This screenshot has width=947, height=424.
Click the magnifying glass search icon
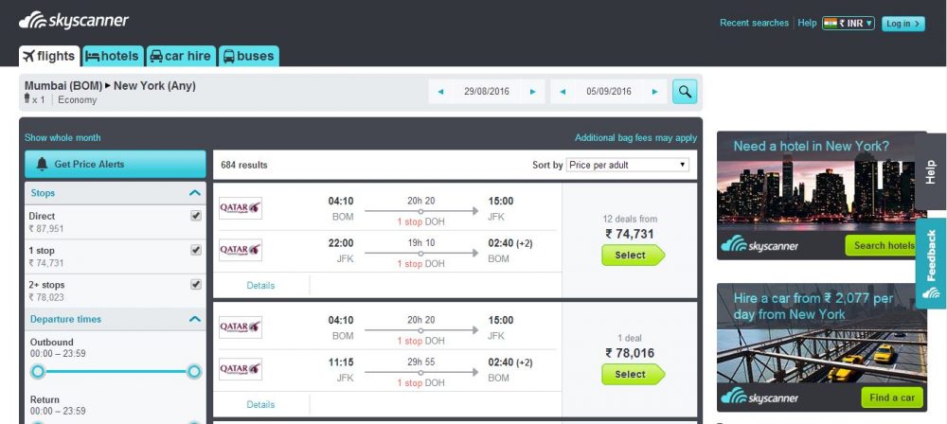tap(685, 92)
